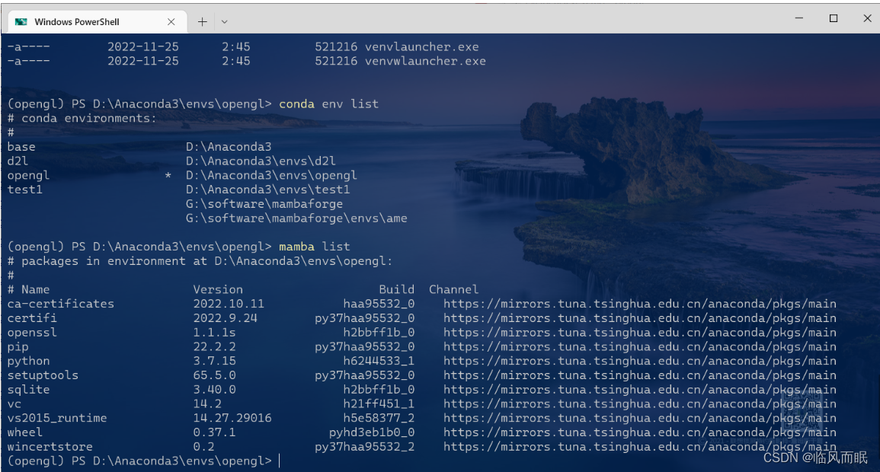Minimize the terminal window
The height and width of the screenshot is (472, 880).
pos(798,18)
